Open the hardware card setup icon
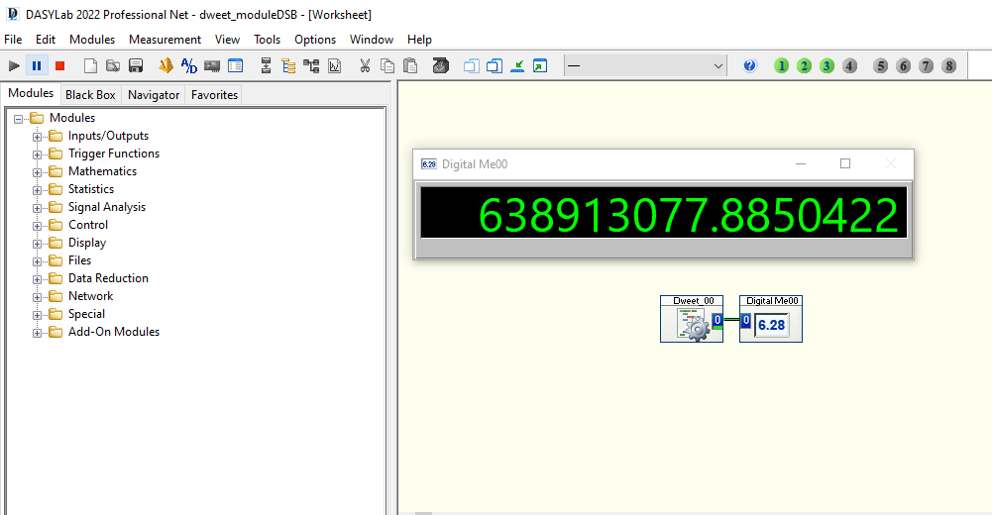The width and height of the screenshot is (992, 515). [212, 65]
